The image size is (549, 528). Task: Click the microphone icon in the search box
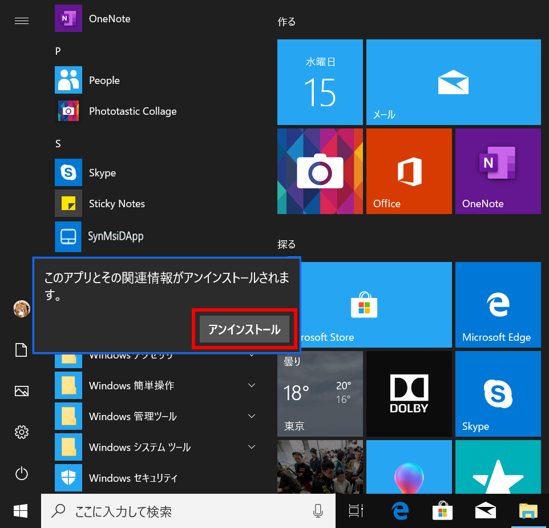point(317,511)
